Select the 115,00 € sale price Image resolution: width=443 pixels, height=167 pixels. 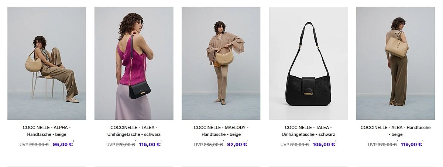tap(150, 145)
